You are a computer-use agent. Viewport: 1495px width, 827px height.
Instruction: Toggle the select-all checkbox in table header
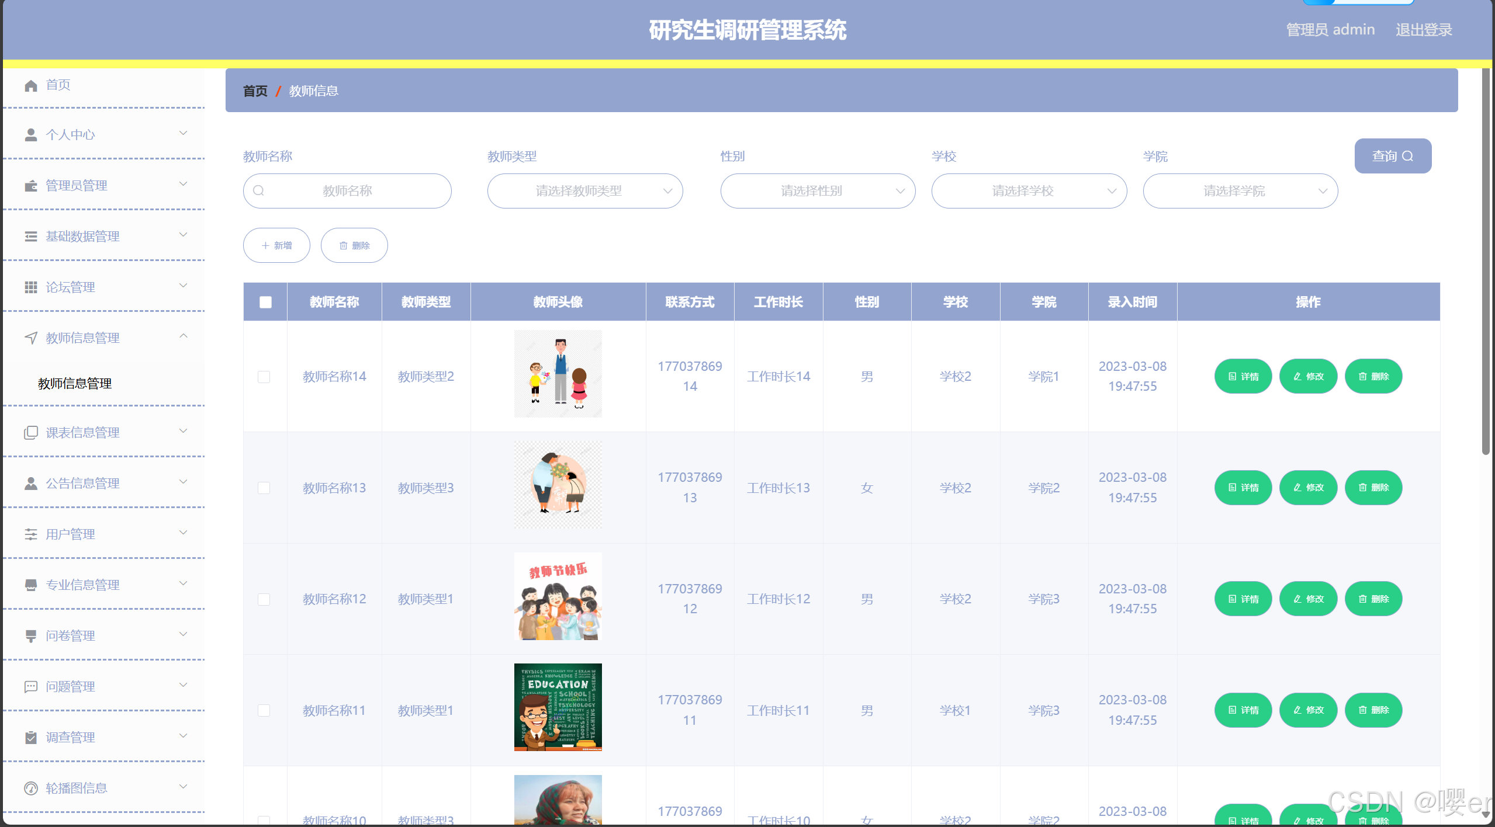click(x=265, y=302)
